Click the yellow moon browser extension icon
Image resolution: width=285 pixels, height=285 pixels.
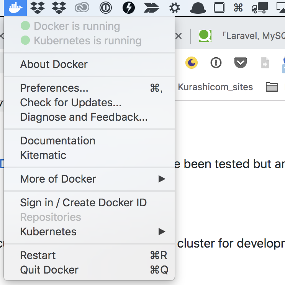pyautogui.click(x=192, y=63)
